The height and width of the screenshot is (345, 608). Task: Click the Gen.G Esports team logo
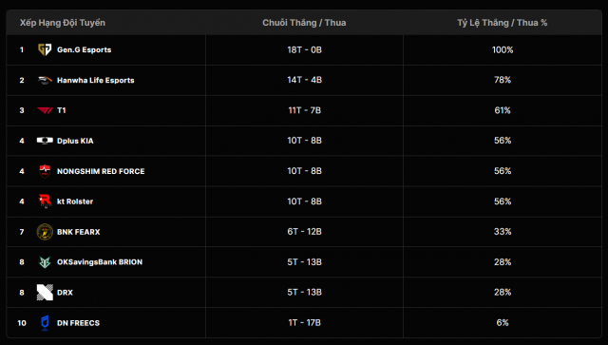pyautogui.click(x=45, y=49)
